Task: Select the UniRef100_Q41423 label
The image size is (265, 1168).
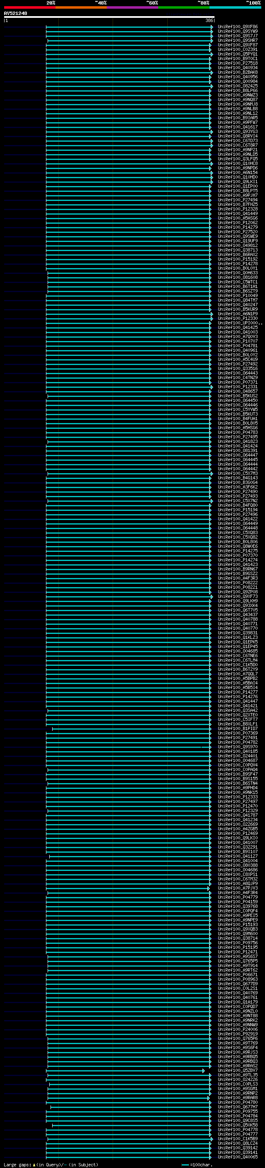Action: point(237,564)
